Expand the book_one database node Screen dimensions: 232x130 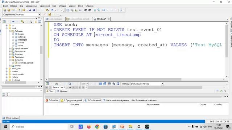tap(7, 69)
